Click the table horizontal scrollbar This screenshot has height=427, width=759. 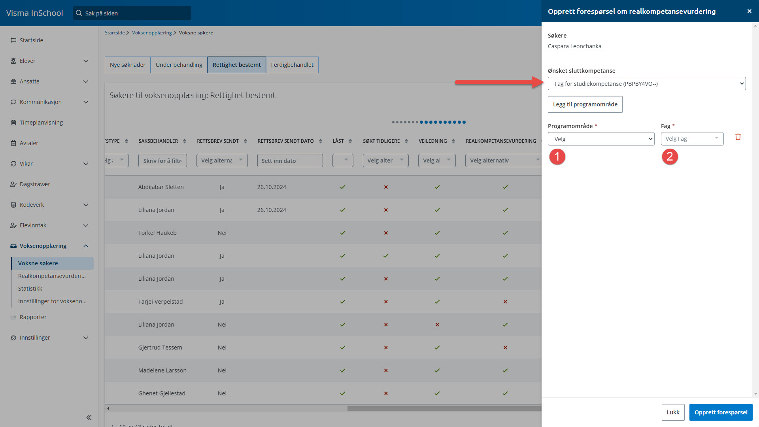tap(444, 408)
